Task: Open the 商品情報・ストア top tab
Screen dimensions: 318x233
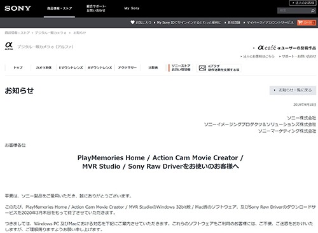Action: (x=59, y=8)
